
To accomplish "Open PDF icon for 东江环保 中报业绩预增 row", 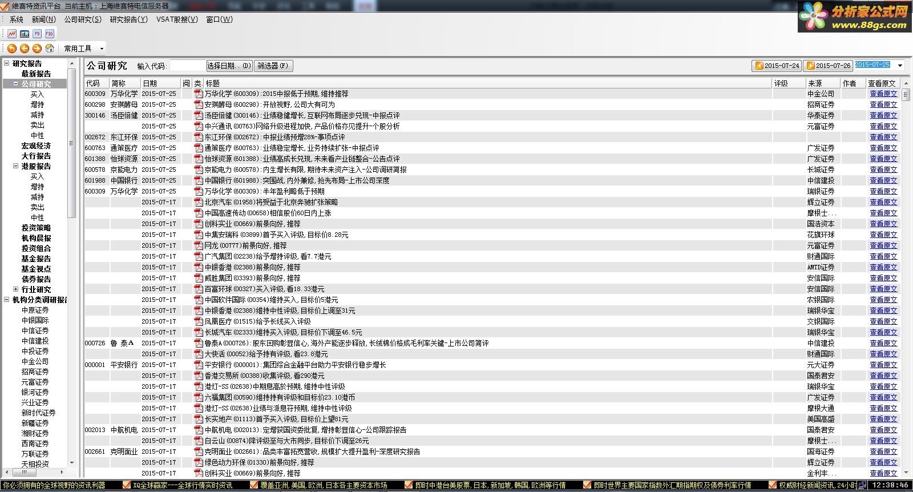I will tap(199, 137).
